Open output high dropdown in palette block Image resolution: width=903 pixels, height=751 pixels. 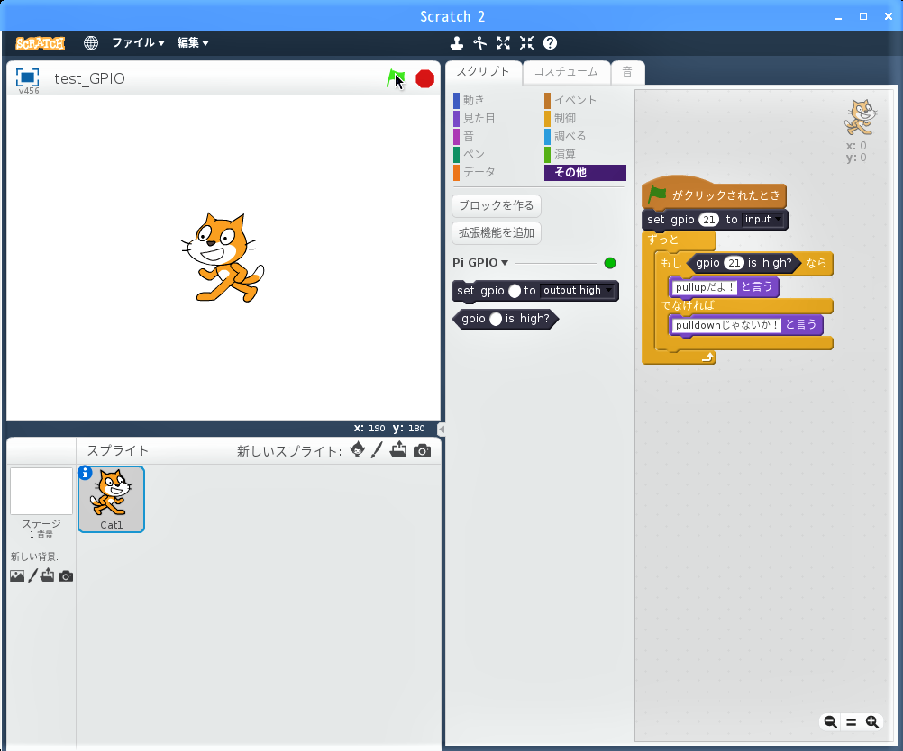pyautogui.click(x=578, y=291)
